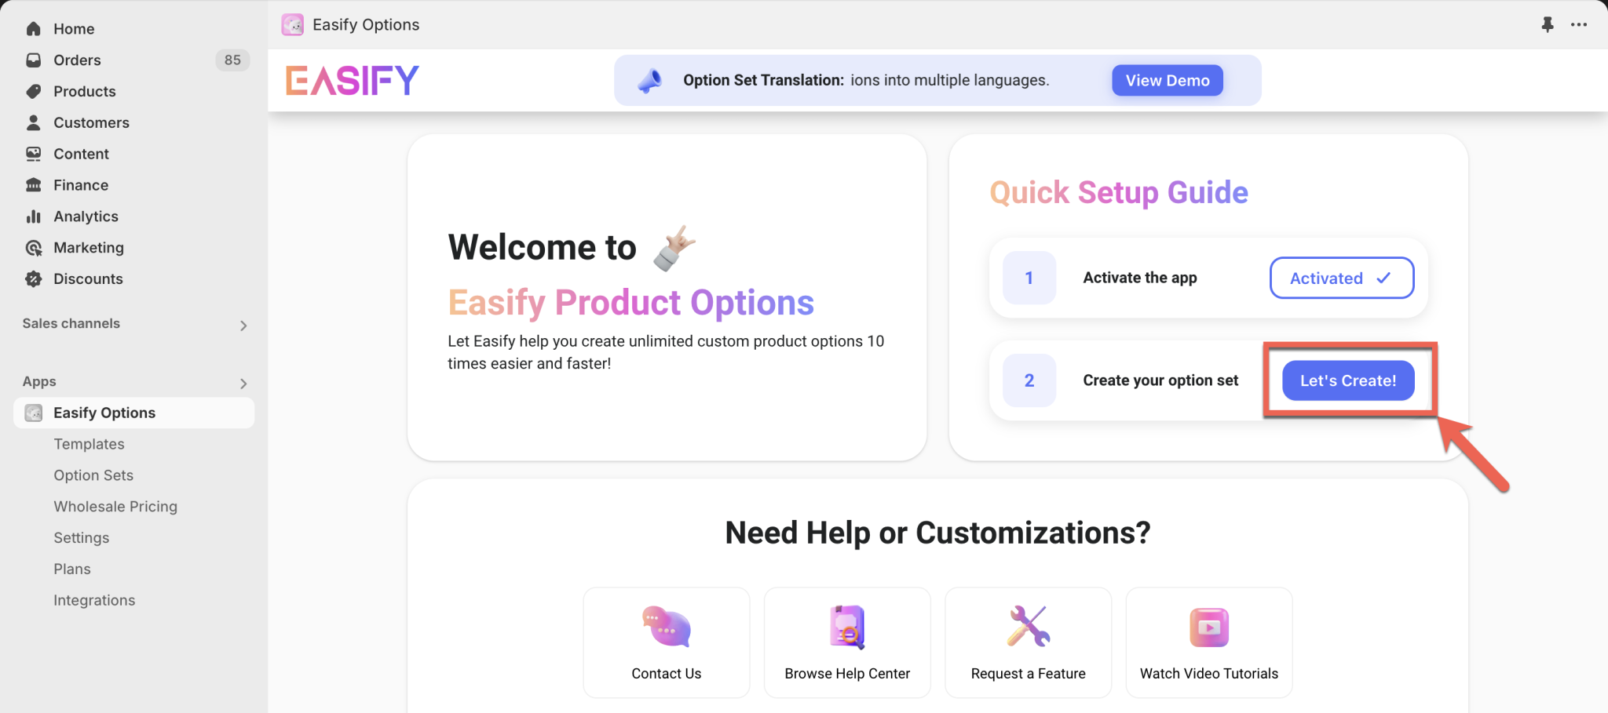The height and width of the screenshot is (713, 1608).
Task: Open Easify Settings submenu item
Action: coord(82,538)
